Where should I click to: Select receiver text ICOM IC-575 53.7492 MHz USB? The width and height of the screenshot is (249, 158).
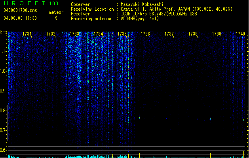pyautogui.click(x=159, y=14)
